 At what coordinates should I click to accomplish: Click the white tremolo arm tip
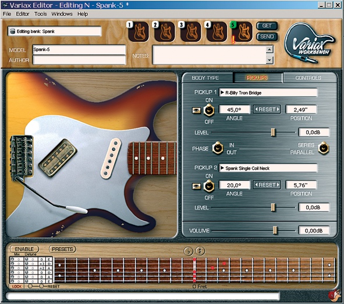[x=76, y=209]
